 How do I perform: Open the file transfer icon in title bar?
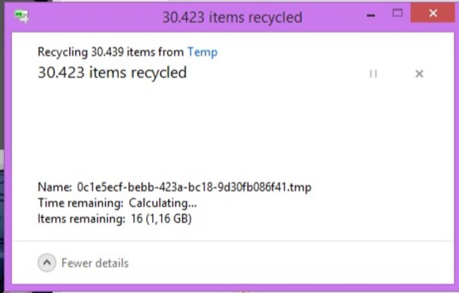[22, 17]
